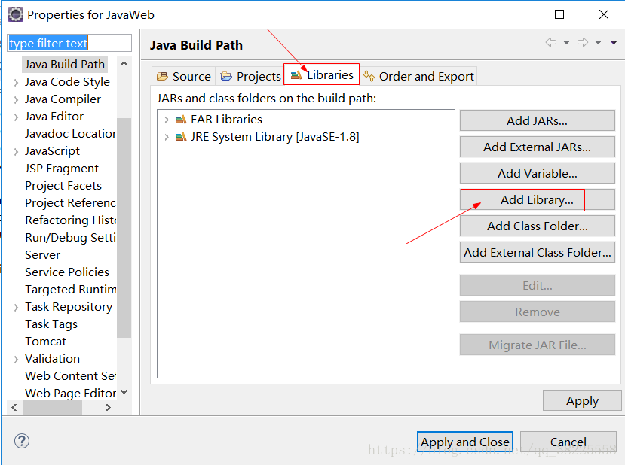Select Web Page Editor item
The image size is (625, 465).
tap(71, 394)
